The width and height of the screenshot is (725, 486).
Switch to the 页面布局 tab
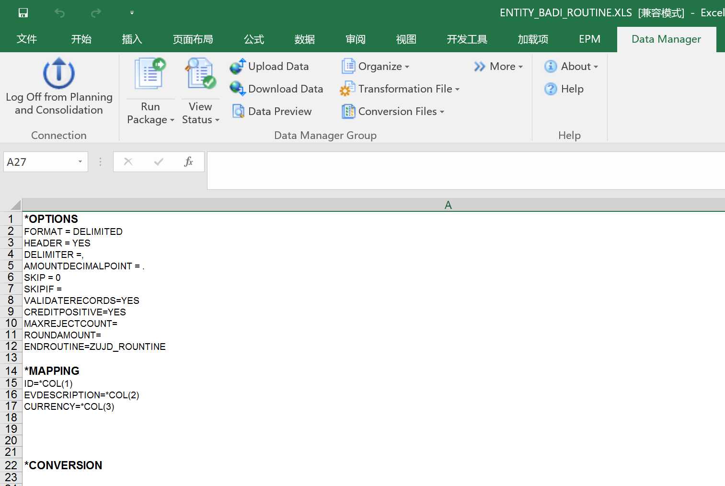[x=193, y=39]
